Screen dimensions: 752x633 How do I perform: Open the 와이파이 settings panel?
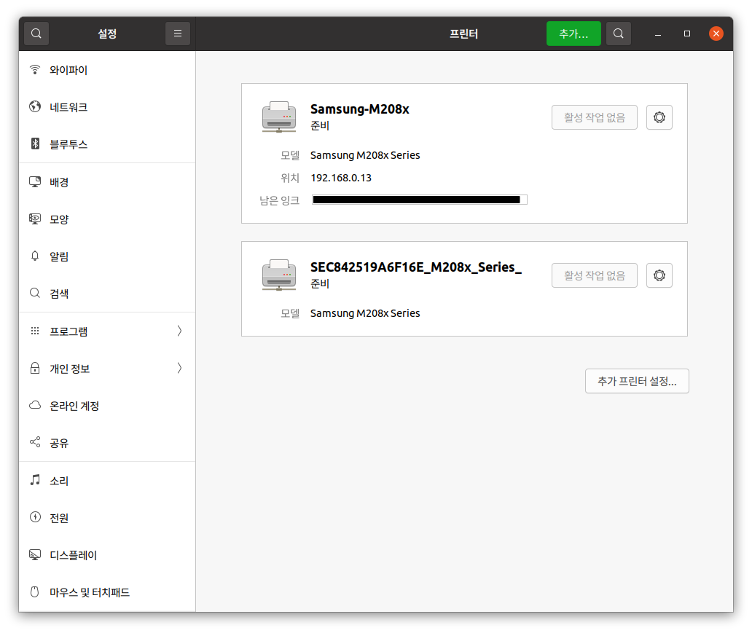point(107,70)
